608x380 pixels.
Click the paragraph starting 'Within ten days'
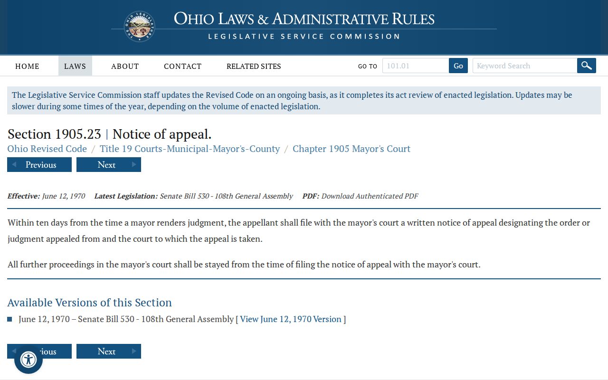pyautogui.click(x=299, y=230)
